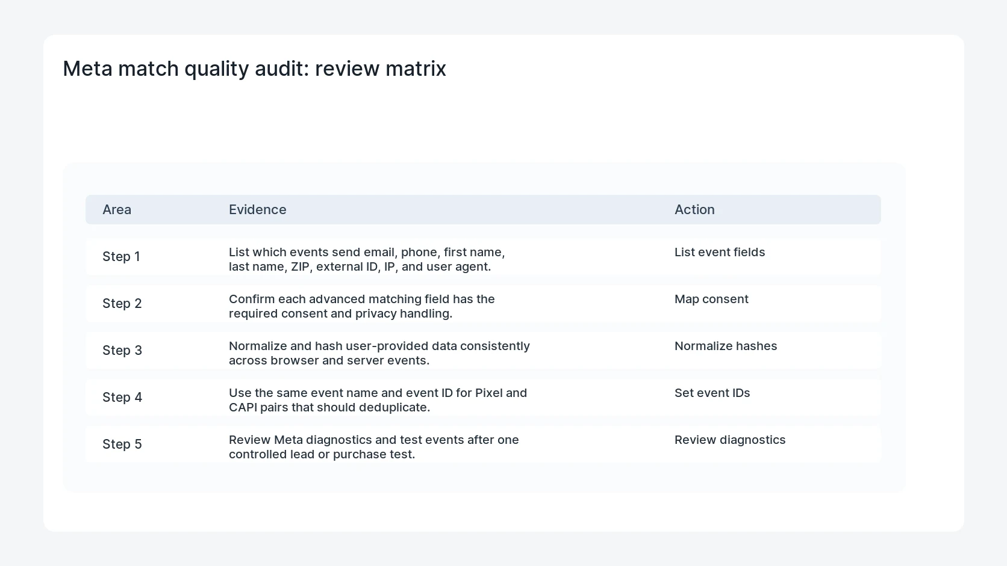Select the Area column header
1007x566 pixels.
(x=117, y=209)
